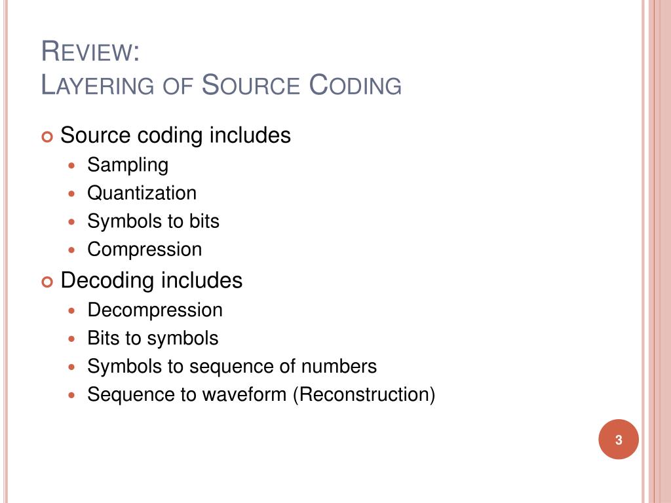671x503 pixels.
Task: Click the dot bullet before Sampling
Action: click(x=71, y=166)
